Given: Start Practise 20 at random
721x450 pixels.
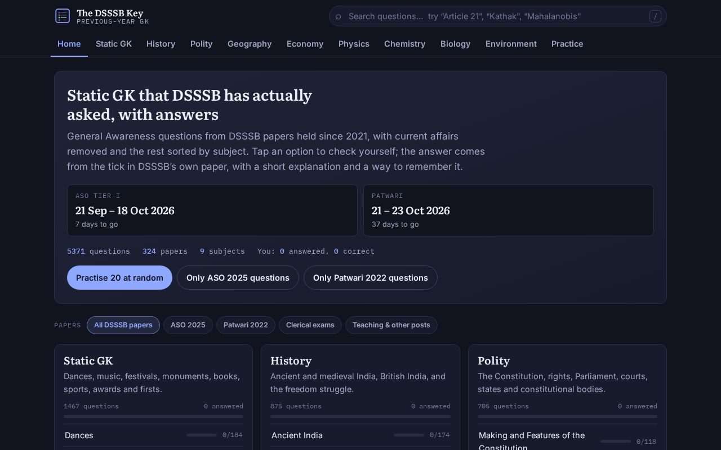Looking at the screenshot, I should 119,278.
